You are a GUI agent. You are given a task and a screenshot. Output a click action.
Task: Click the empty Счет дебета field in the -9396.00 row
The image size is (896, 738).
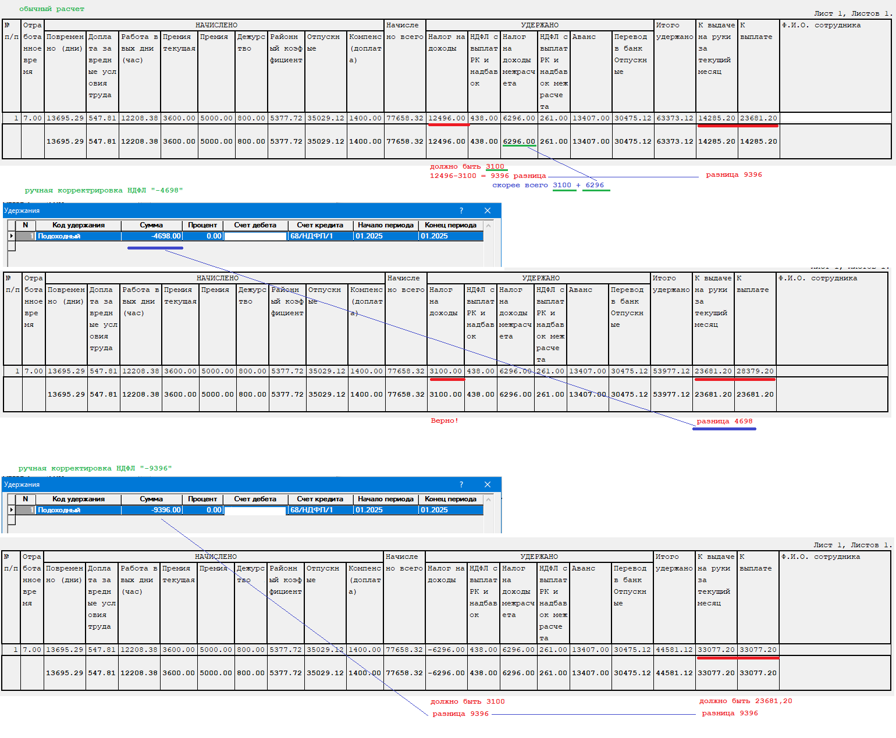click(x=255, y=510)
